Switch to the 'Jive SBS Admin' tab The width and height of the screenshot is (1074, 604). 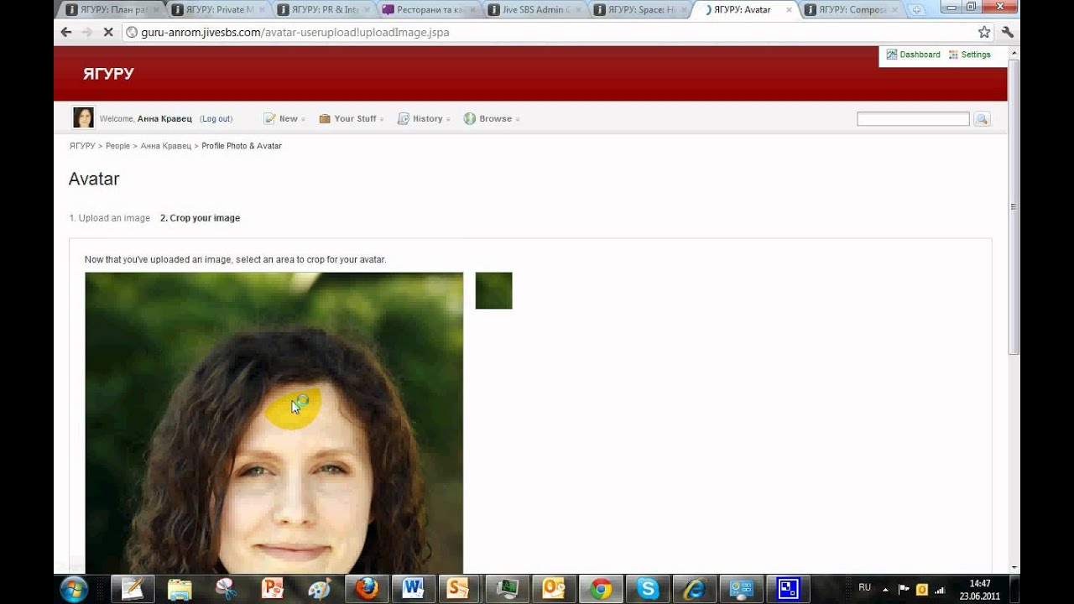(534, 10)
